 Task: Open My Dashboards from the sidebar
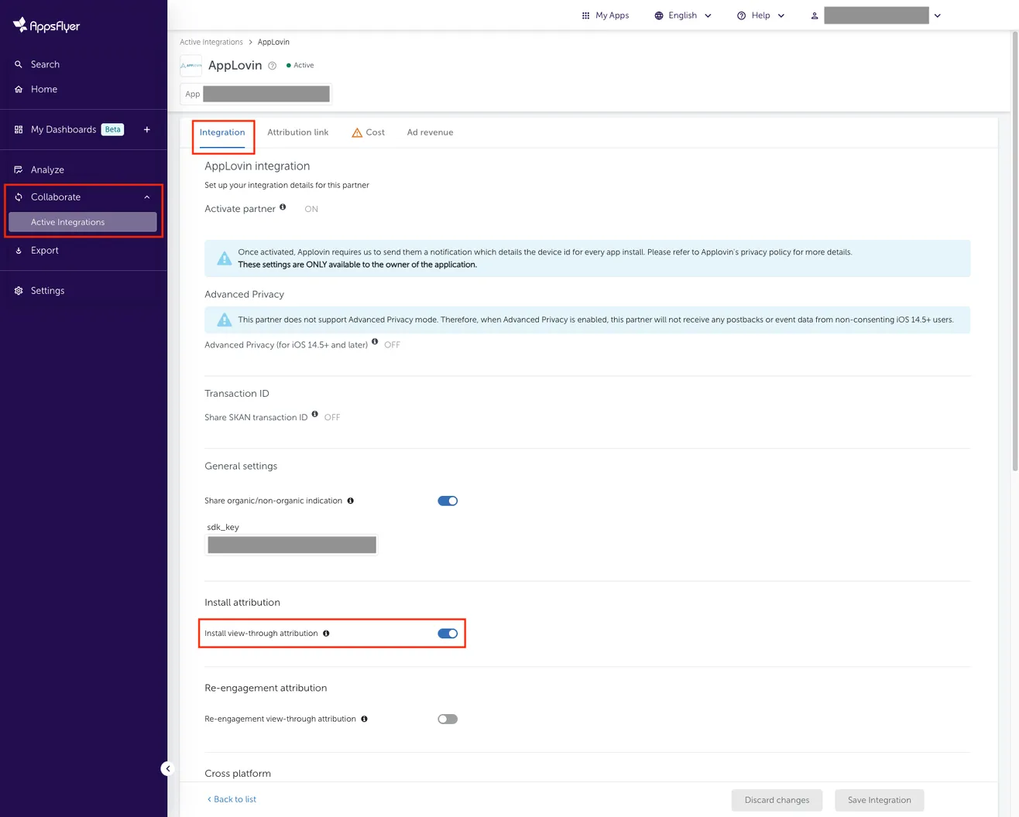point(63,129)
